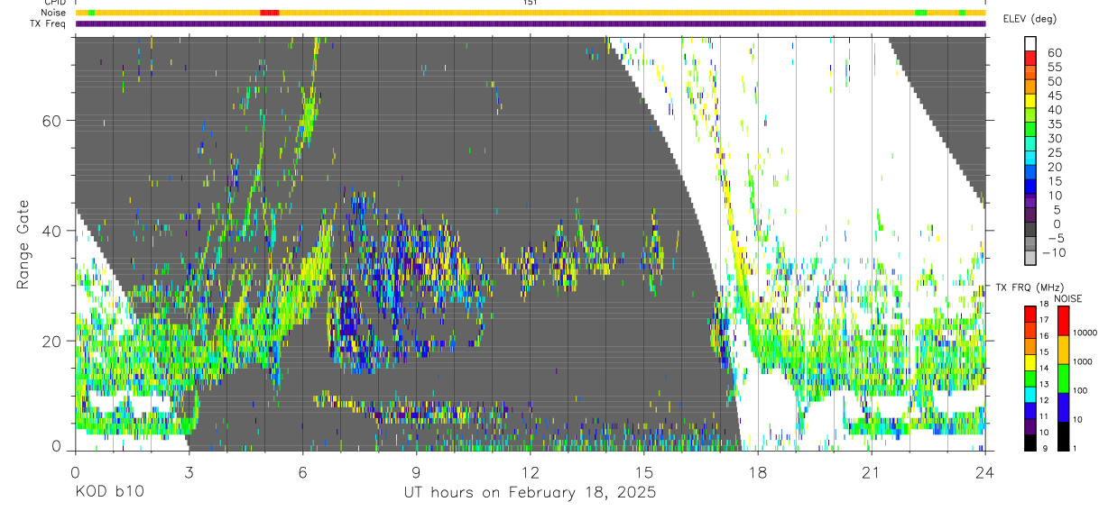Click yellow segment of TX FRQ color bar
Screen dimensions: 1108x511
point(1030,362)
